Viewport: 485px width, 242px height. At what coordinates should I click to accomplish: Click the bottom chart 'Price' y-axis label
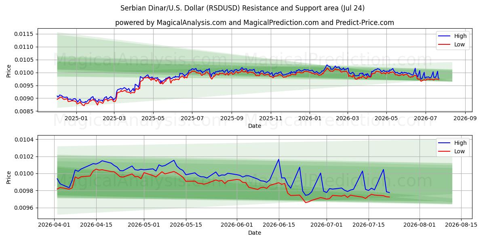(x=9, y=177)
